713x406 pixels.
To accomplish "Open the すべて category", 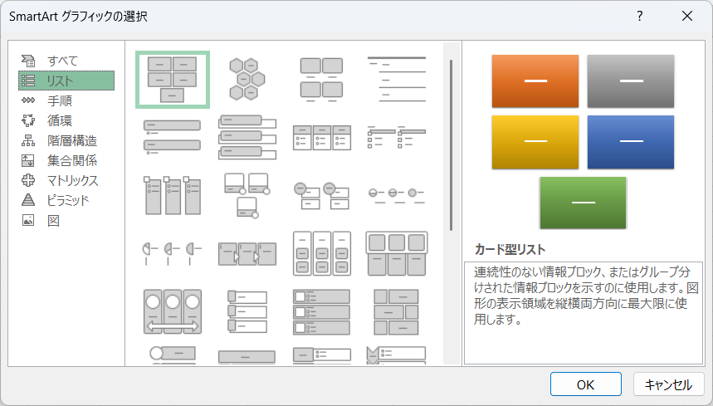I will tap(62, 61).
